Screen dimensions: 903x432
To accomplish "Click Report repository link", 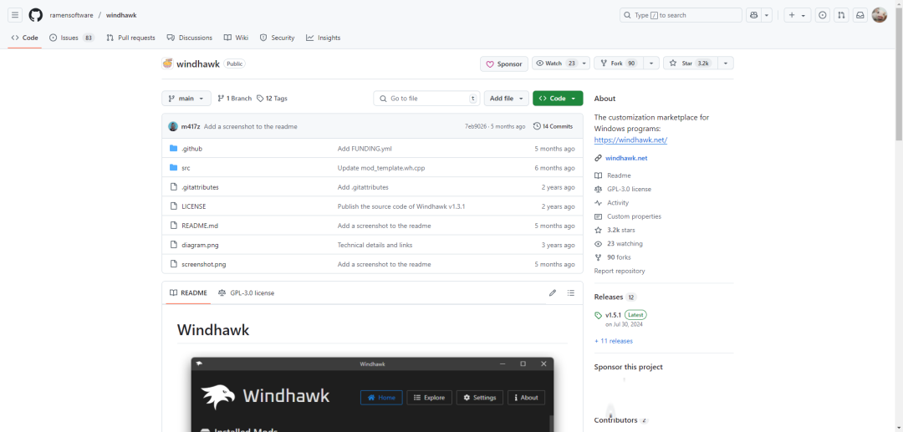I will [620, 271].
